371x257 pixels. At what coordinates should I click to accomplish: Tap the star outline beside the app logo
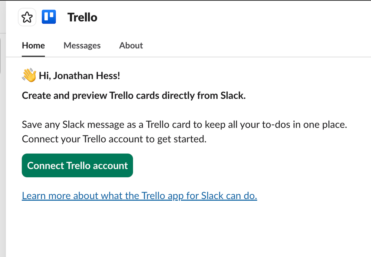click(27, 17)
